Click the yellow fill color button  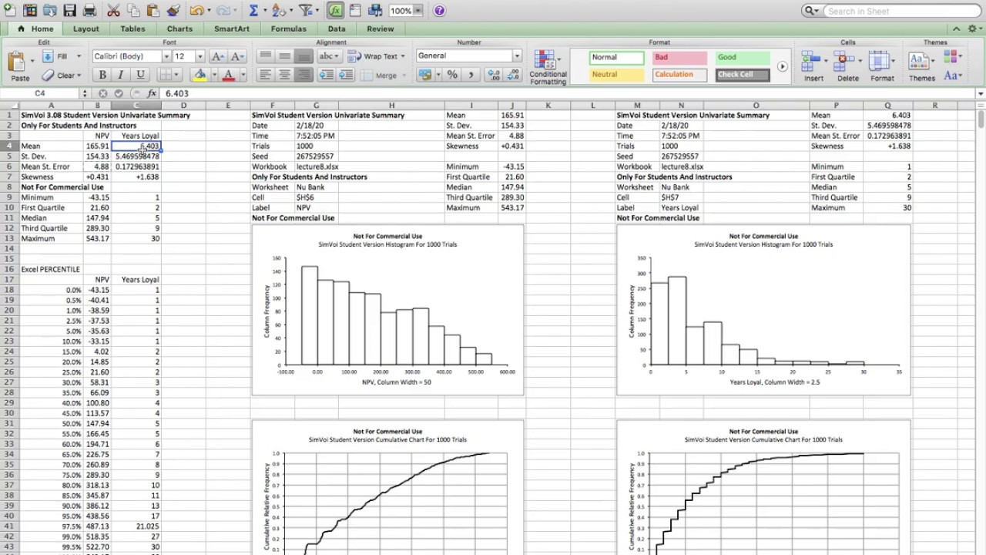click(200, 75)
